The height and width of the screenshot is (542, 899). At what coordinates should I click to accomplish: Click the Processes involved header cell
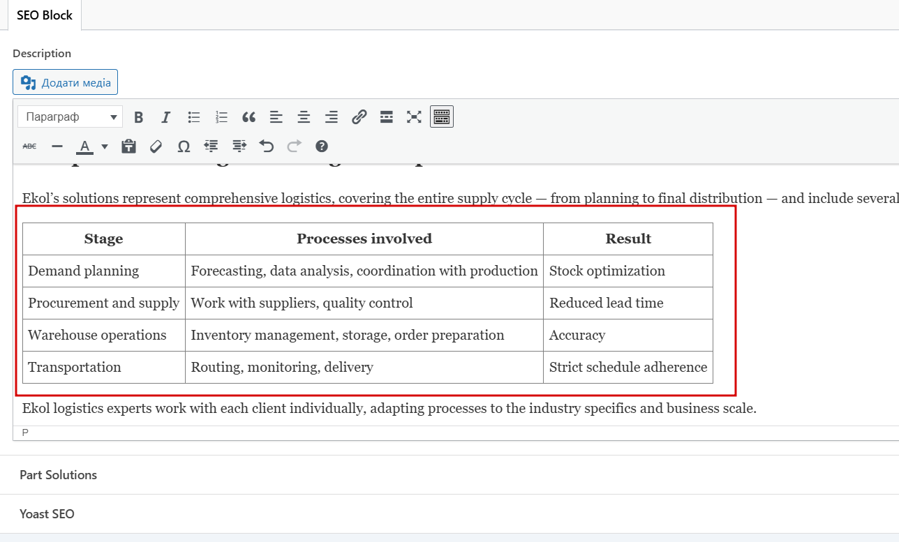click(364, 239)
